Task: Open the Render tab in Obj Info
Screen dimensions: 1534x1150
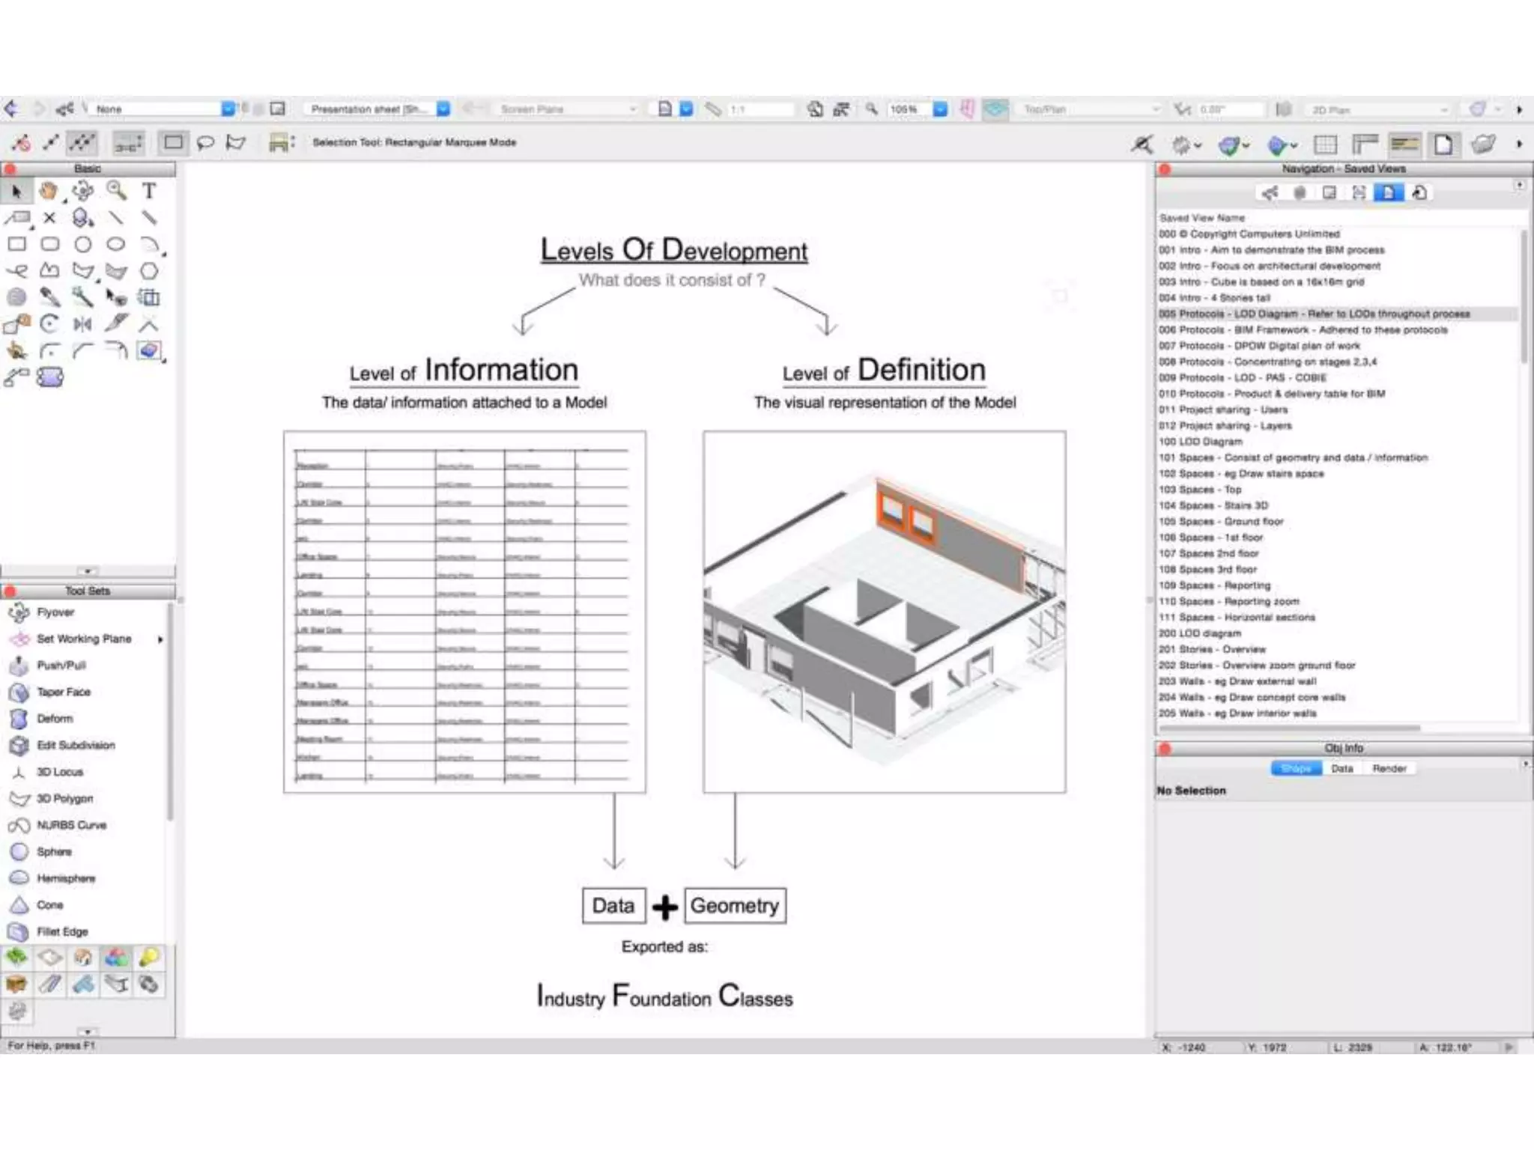Action: click(x=1389, y=768)
